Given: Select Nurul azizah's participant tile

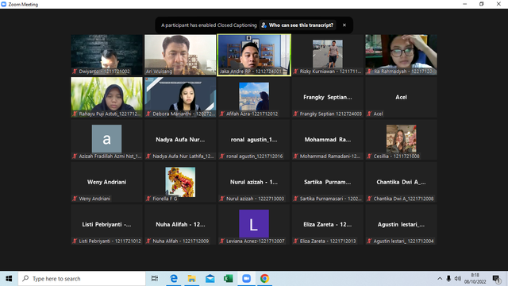Looking at the screenshot, I should coord(254,182).
